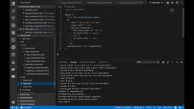Collapse the app_component folder

32,51
